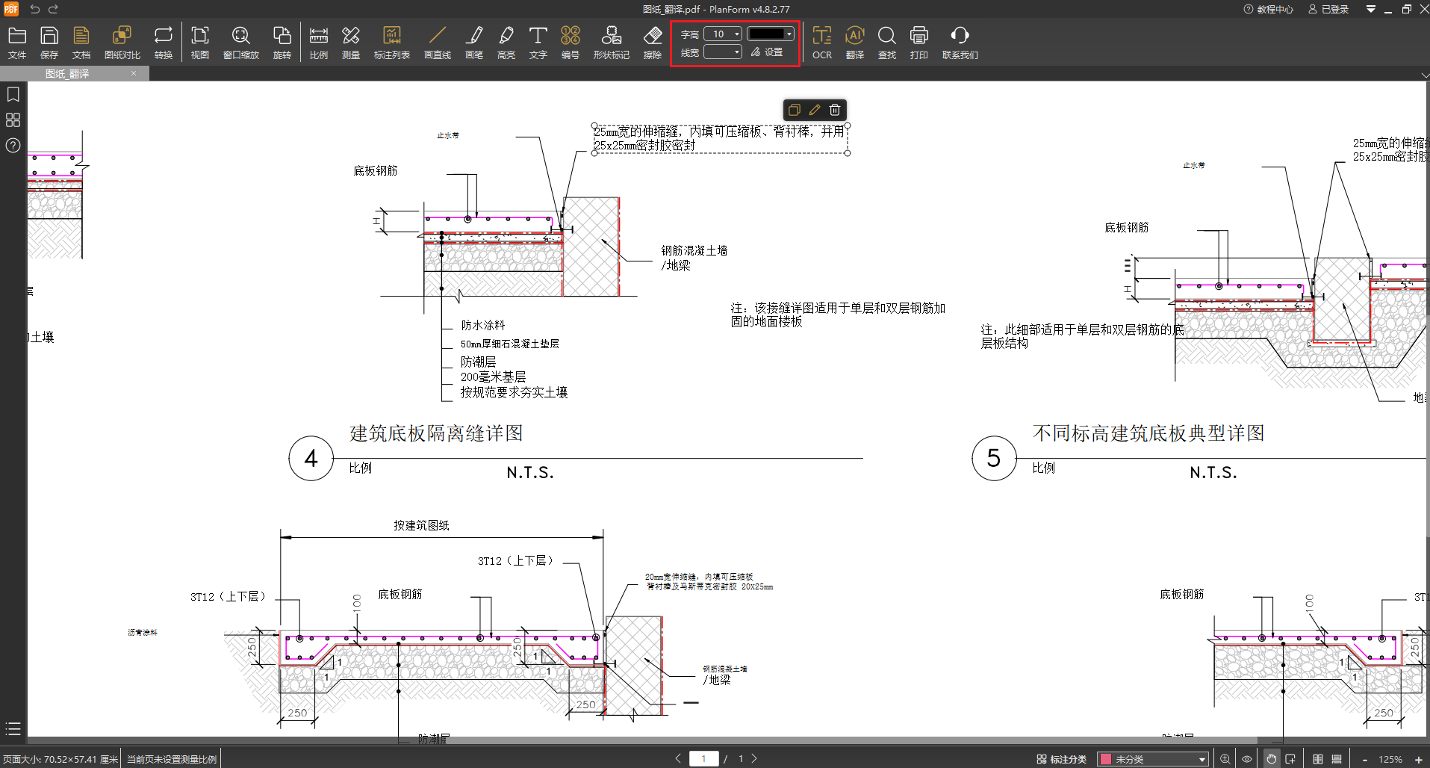Open the 形状标记 shape marker tool
This screenshot has height=768, width=1430.
tap(611, 43)
